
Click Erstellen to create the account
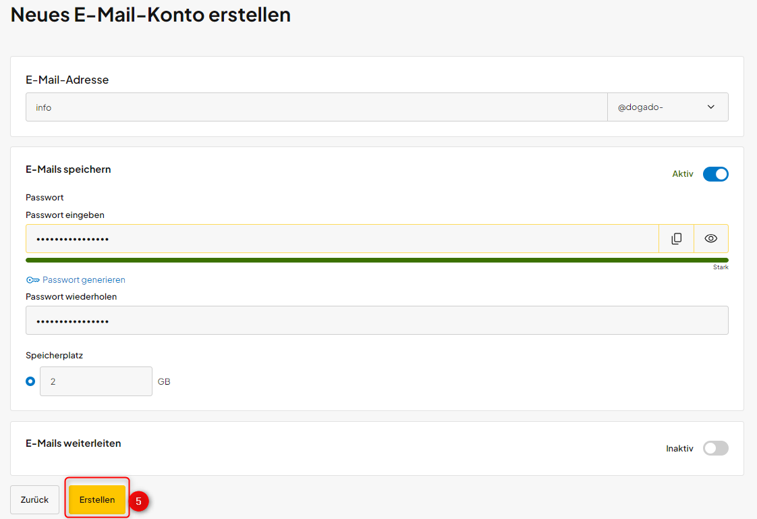(97, 499)
